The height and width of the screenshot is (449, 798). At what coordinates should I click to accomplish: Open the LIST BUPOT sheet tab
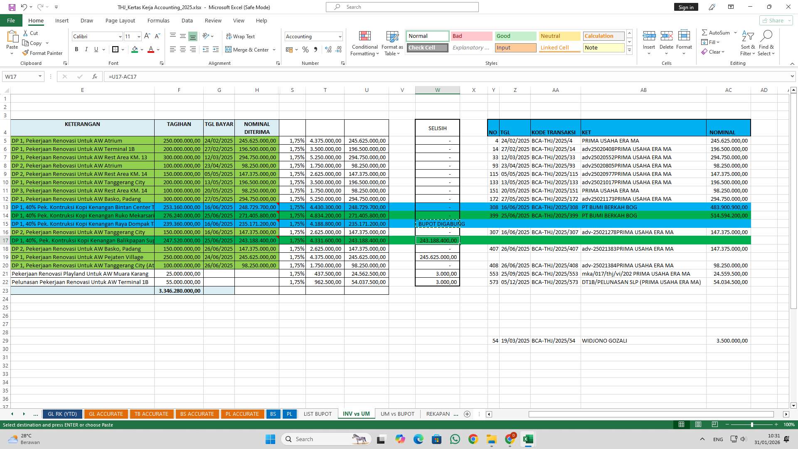[317, 414]
